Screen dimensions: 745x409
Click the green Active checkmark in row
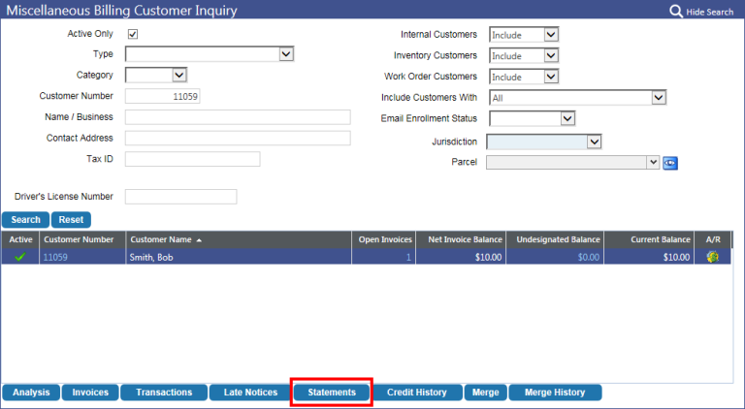[19, 257]
